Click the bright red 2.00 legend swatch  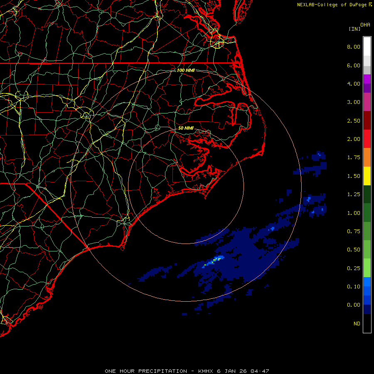[x=367, y=139]
